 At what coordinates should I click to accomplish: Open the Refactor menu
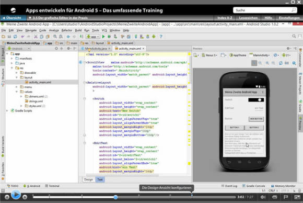tap(67, 30)
